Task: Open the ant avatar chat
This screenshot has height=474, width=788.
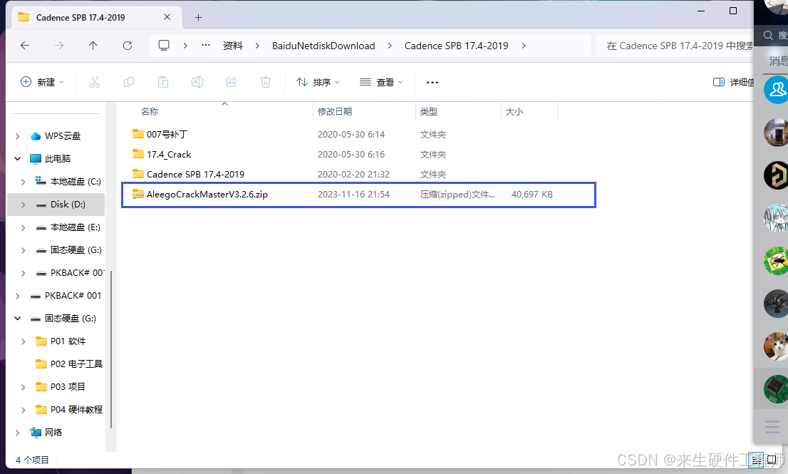Action: coord(777,260)
